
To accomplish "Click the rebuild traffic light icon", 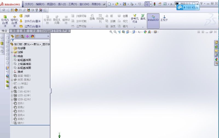I will coord(154,4).
